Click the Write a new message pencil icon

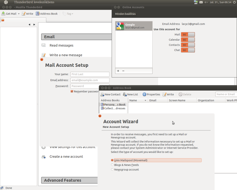coord(44,55)
